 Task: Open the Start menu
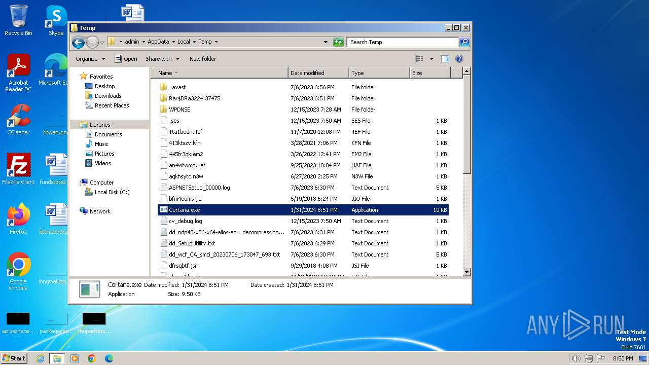pos(14,358)
